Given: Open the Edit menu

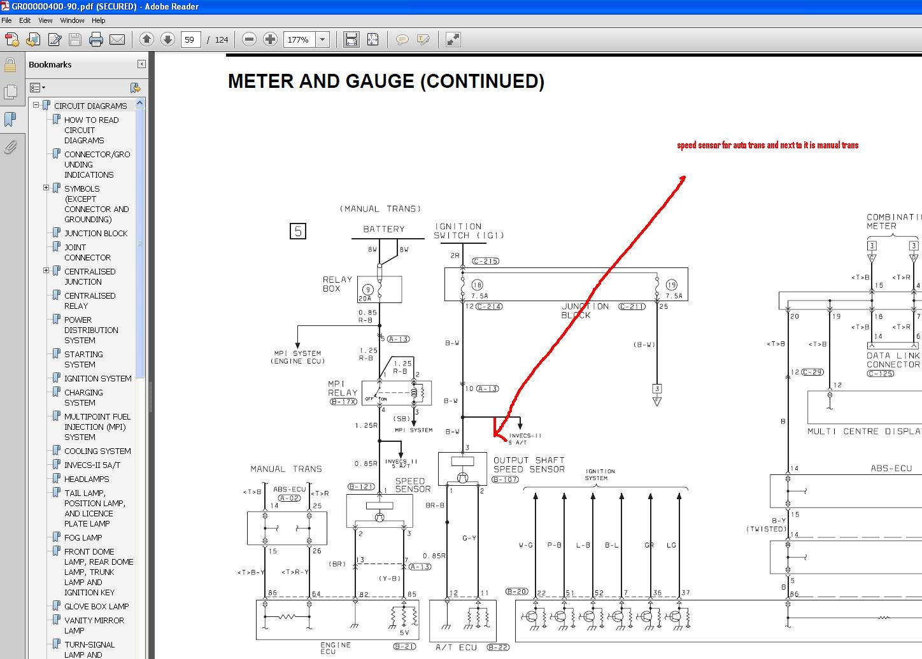Looking at the screenshot, I should tap(25, 20).
